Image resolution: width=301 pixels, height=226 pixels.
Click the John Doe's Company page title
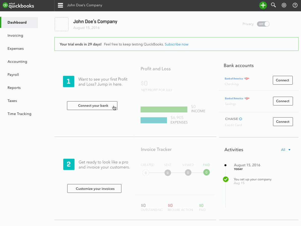[x=95, y=21]
